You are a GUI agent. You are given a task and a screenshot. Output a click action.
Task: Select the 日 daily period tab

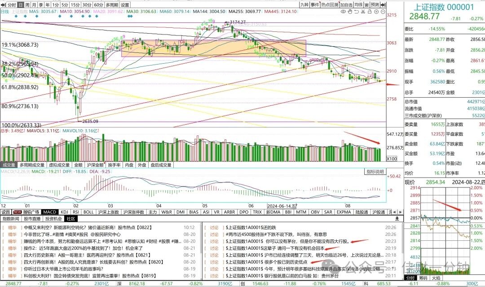(20, 5)
